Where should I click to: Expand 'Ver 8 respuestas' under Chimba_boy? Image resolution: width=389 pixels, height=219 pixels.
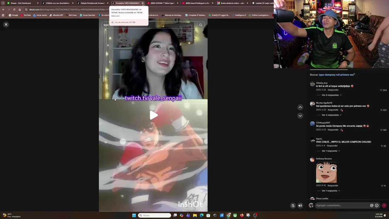point(332,95)
